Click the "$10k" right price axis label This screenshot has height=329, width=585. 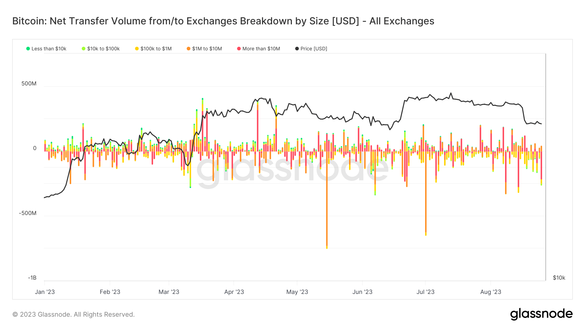pos(559,278)
